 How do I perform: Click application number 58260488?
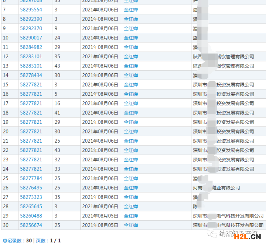click(31, 216)
